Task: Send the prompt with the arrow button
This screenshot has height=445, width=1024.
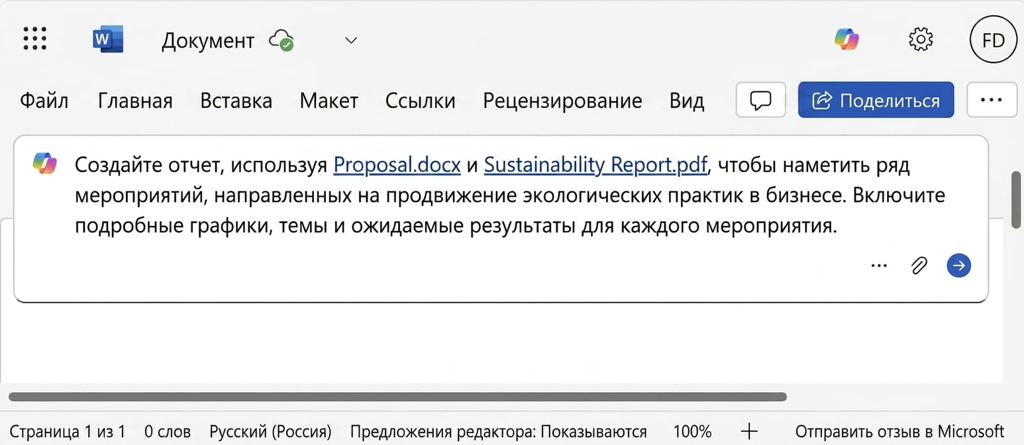Action: pos(959,266)
